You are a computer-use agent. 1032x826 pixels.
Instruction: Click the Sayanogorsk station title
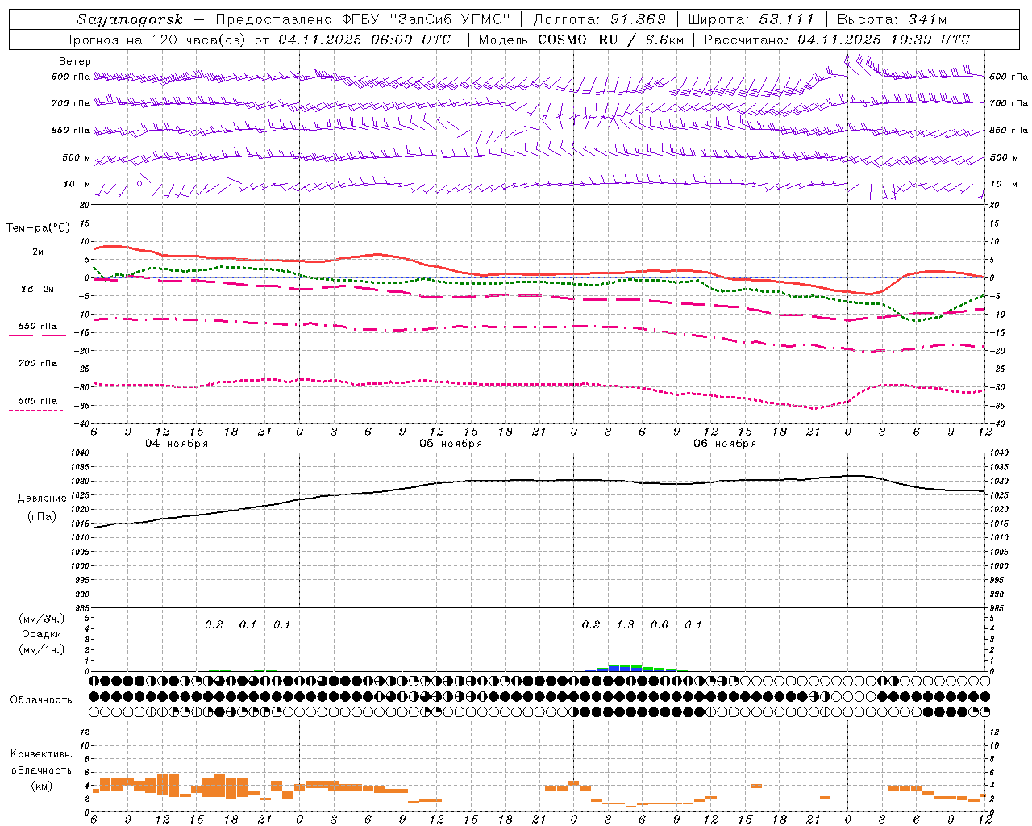pos(129,19)
